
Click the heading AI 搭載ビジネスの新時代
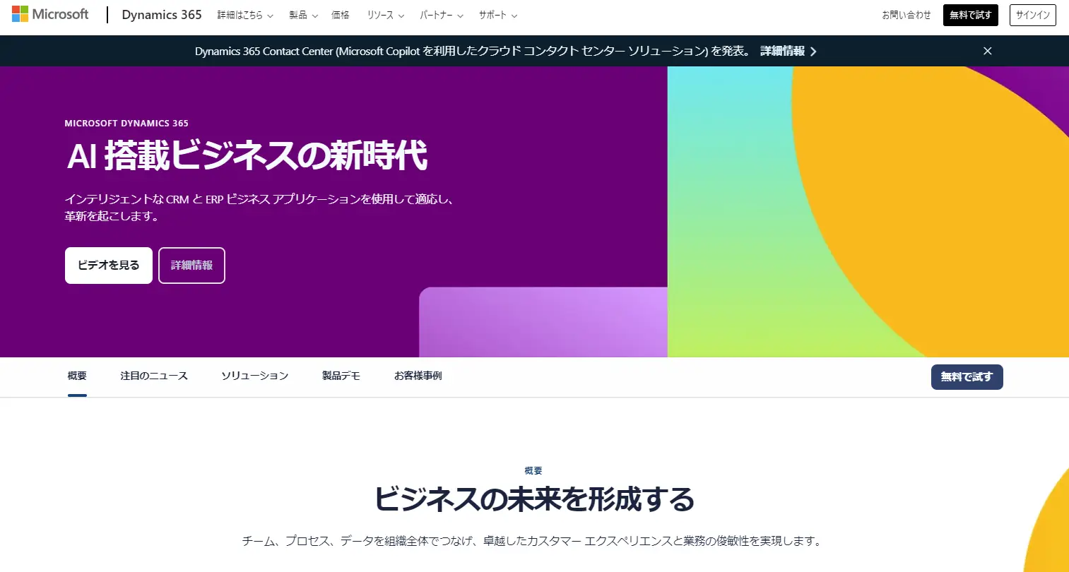click(x=247, y=156)
